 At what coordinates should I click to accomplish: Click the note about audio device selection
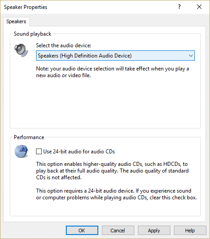(x=113, y=72)
